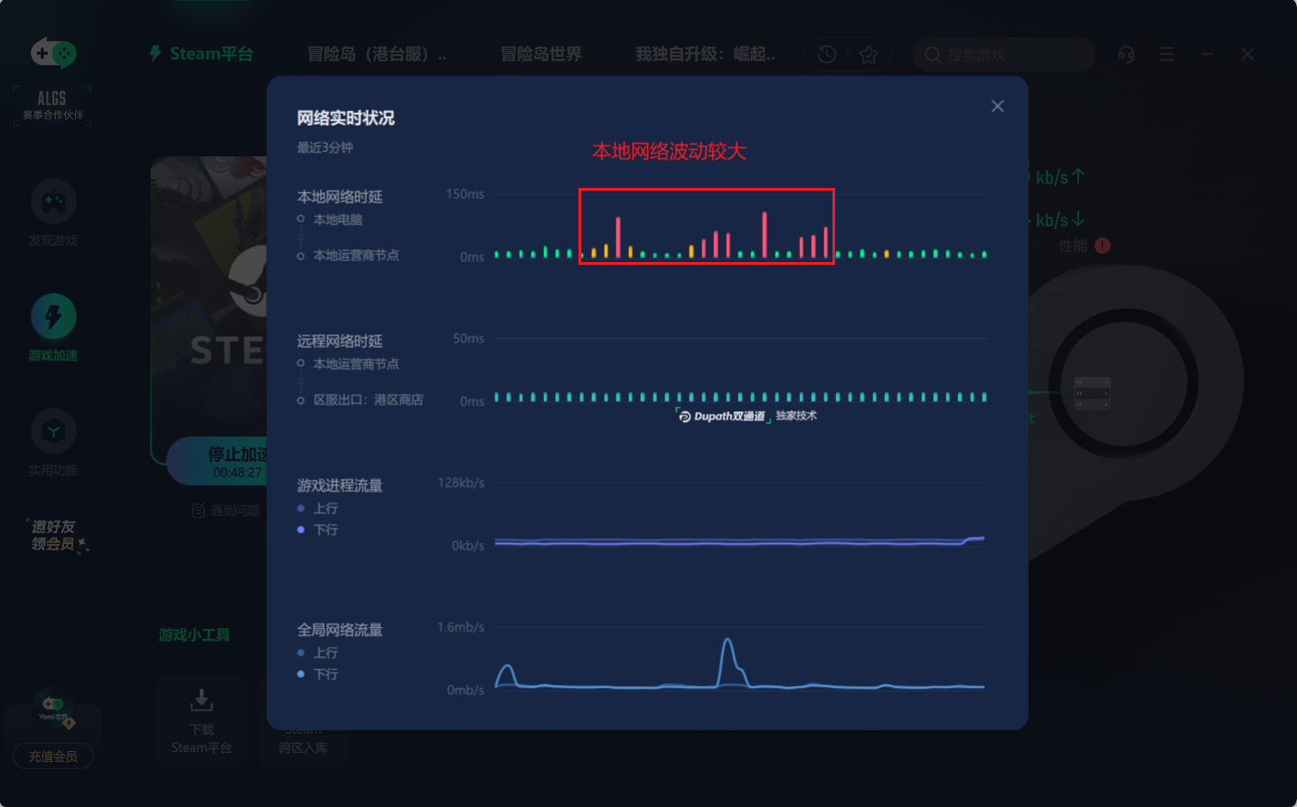Open the 发现游戏 sidebar section
The image size is (1297, 807).
click(x=53, y=213)
